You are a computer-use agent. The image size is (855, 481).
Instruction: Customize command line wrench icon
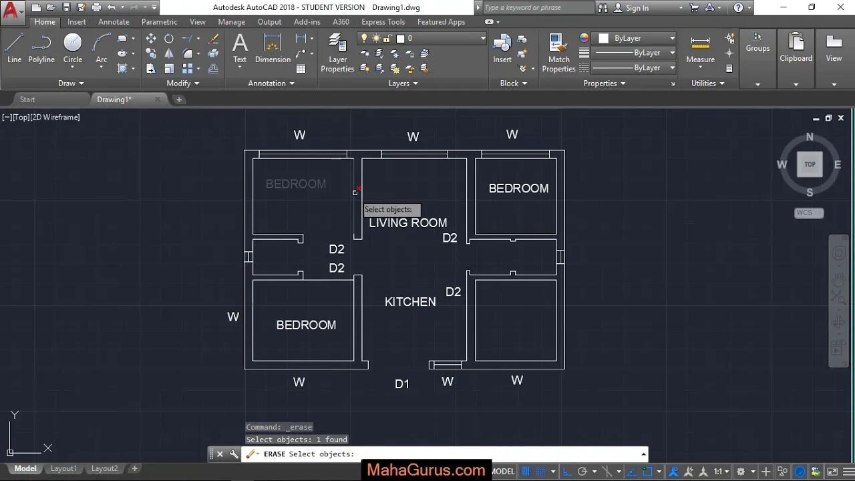[x=234, y=454]
